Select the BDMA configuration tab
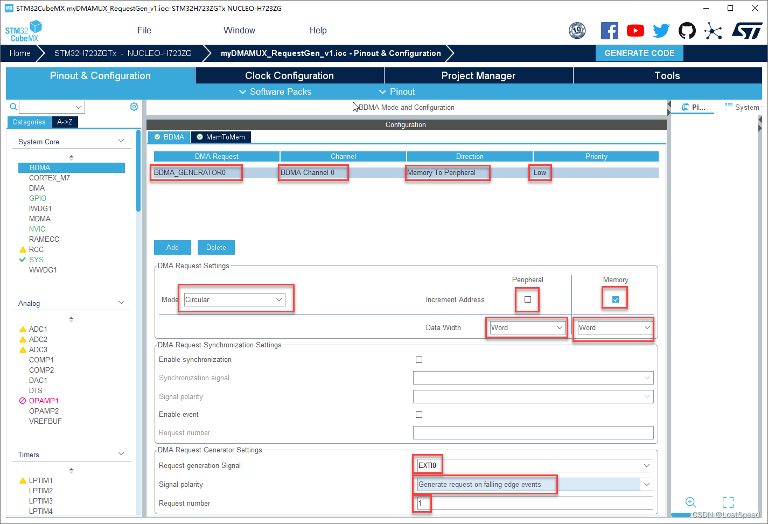 (169, 137)
